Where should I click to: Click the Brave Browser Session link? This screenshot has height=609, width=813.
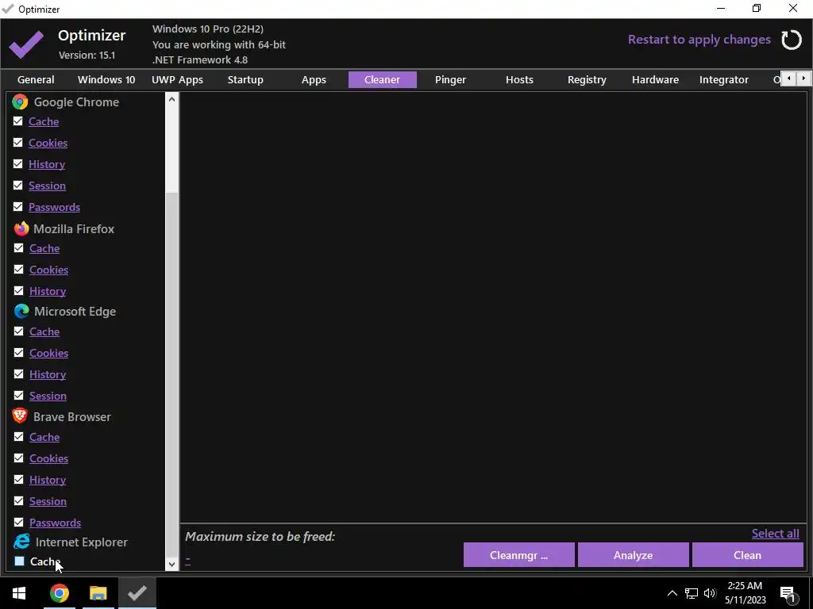pyautogui.click(x=48, y=501)
